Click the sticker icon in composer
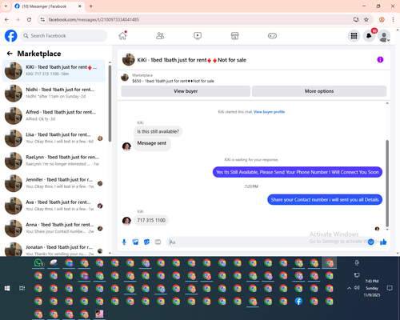The image size is (400, 320). (146, 242)
